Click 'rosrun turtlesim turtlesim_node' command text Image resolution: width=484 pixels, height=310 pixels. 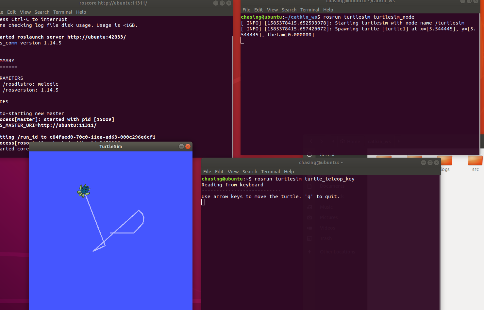tap(369, 17)
